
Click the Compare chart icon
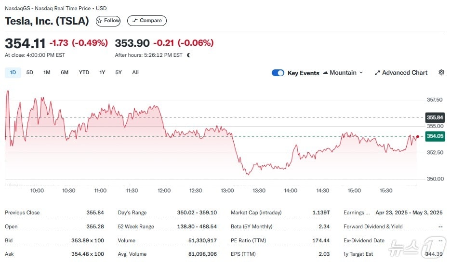tap(134, 21)
